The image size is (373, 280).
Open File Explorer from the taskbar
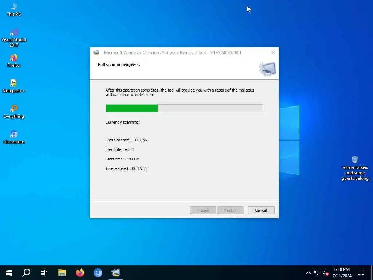(62, 273)
